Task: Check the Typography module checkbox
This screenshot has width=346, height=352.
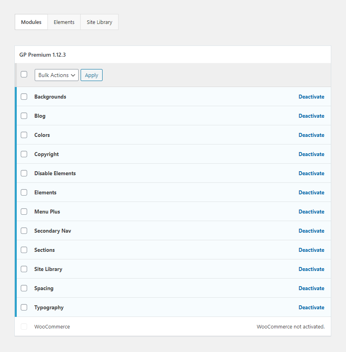Action: pos(24,307)
